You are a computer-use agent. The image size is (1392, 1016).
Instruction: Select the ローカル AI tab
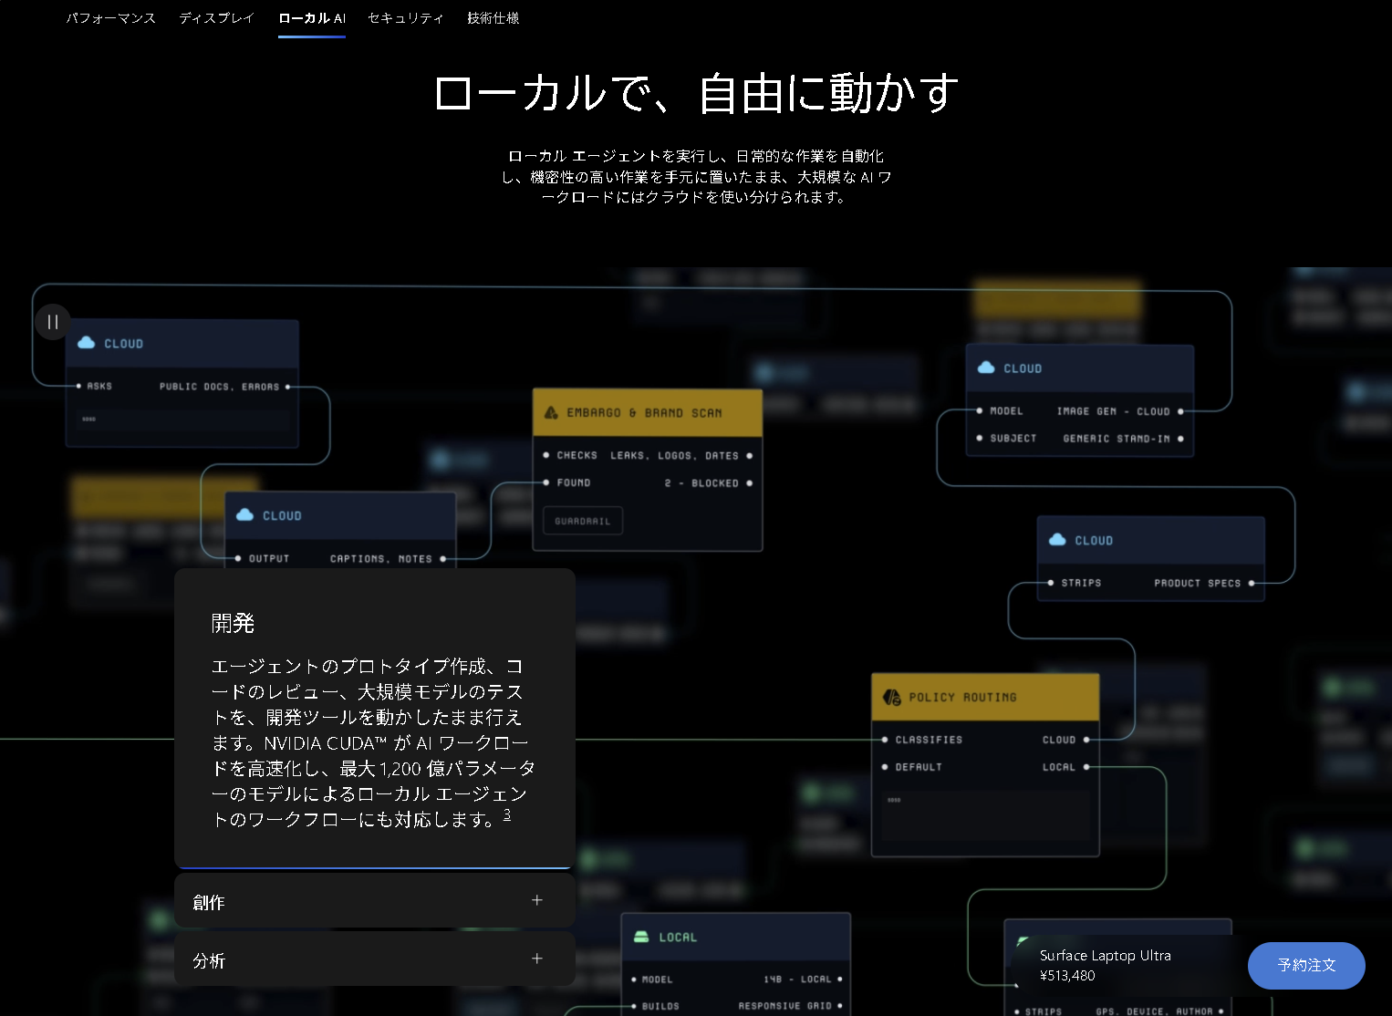tap(312, 18)
